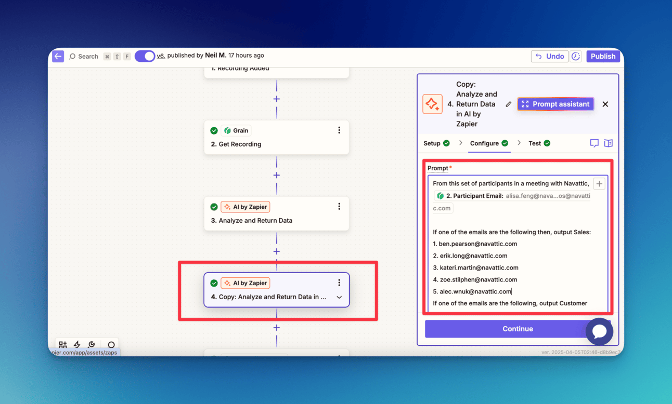Click the Grain app badge on step 2

click(x=236, y=130)
